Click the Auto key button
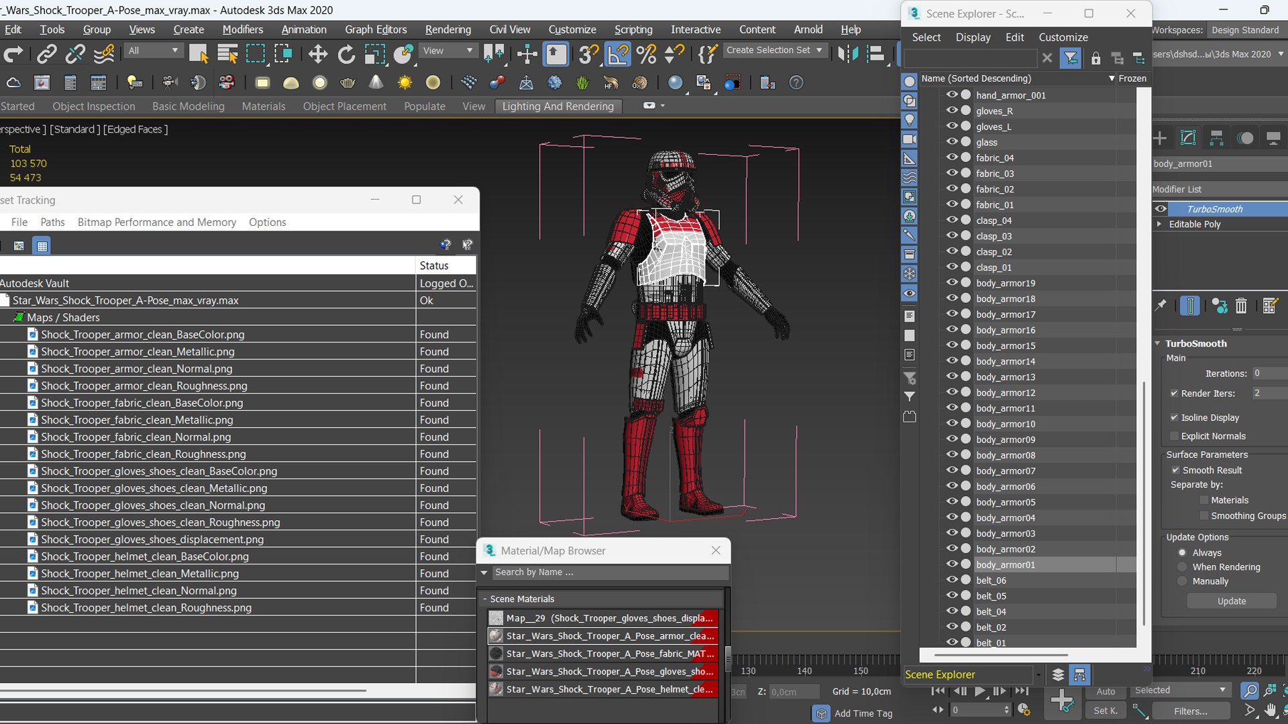Screen dimensions: 1288x724 [1106, 691]
